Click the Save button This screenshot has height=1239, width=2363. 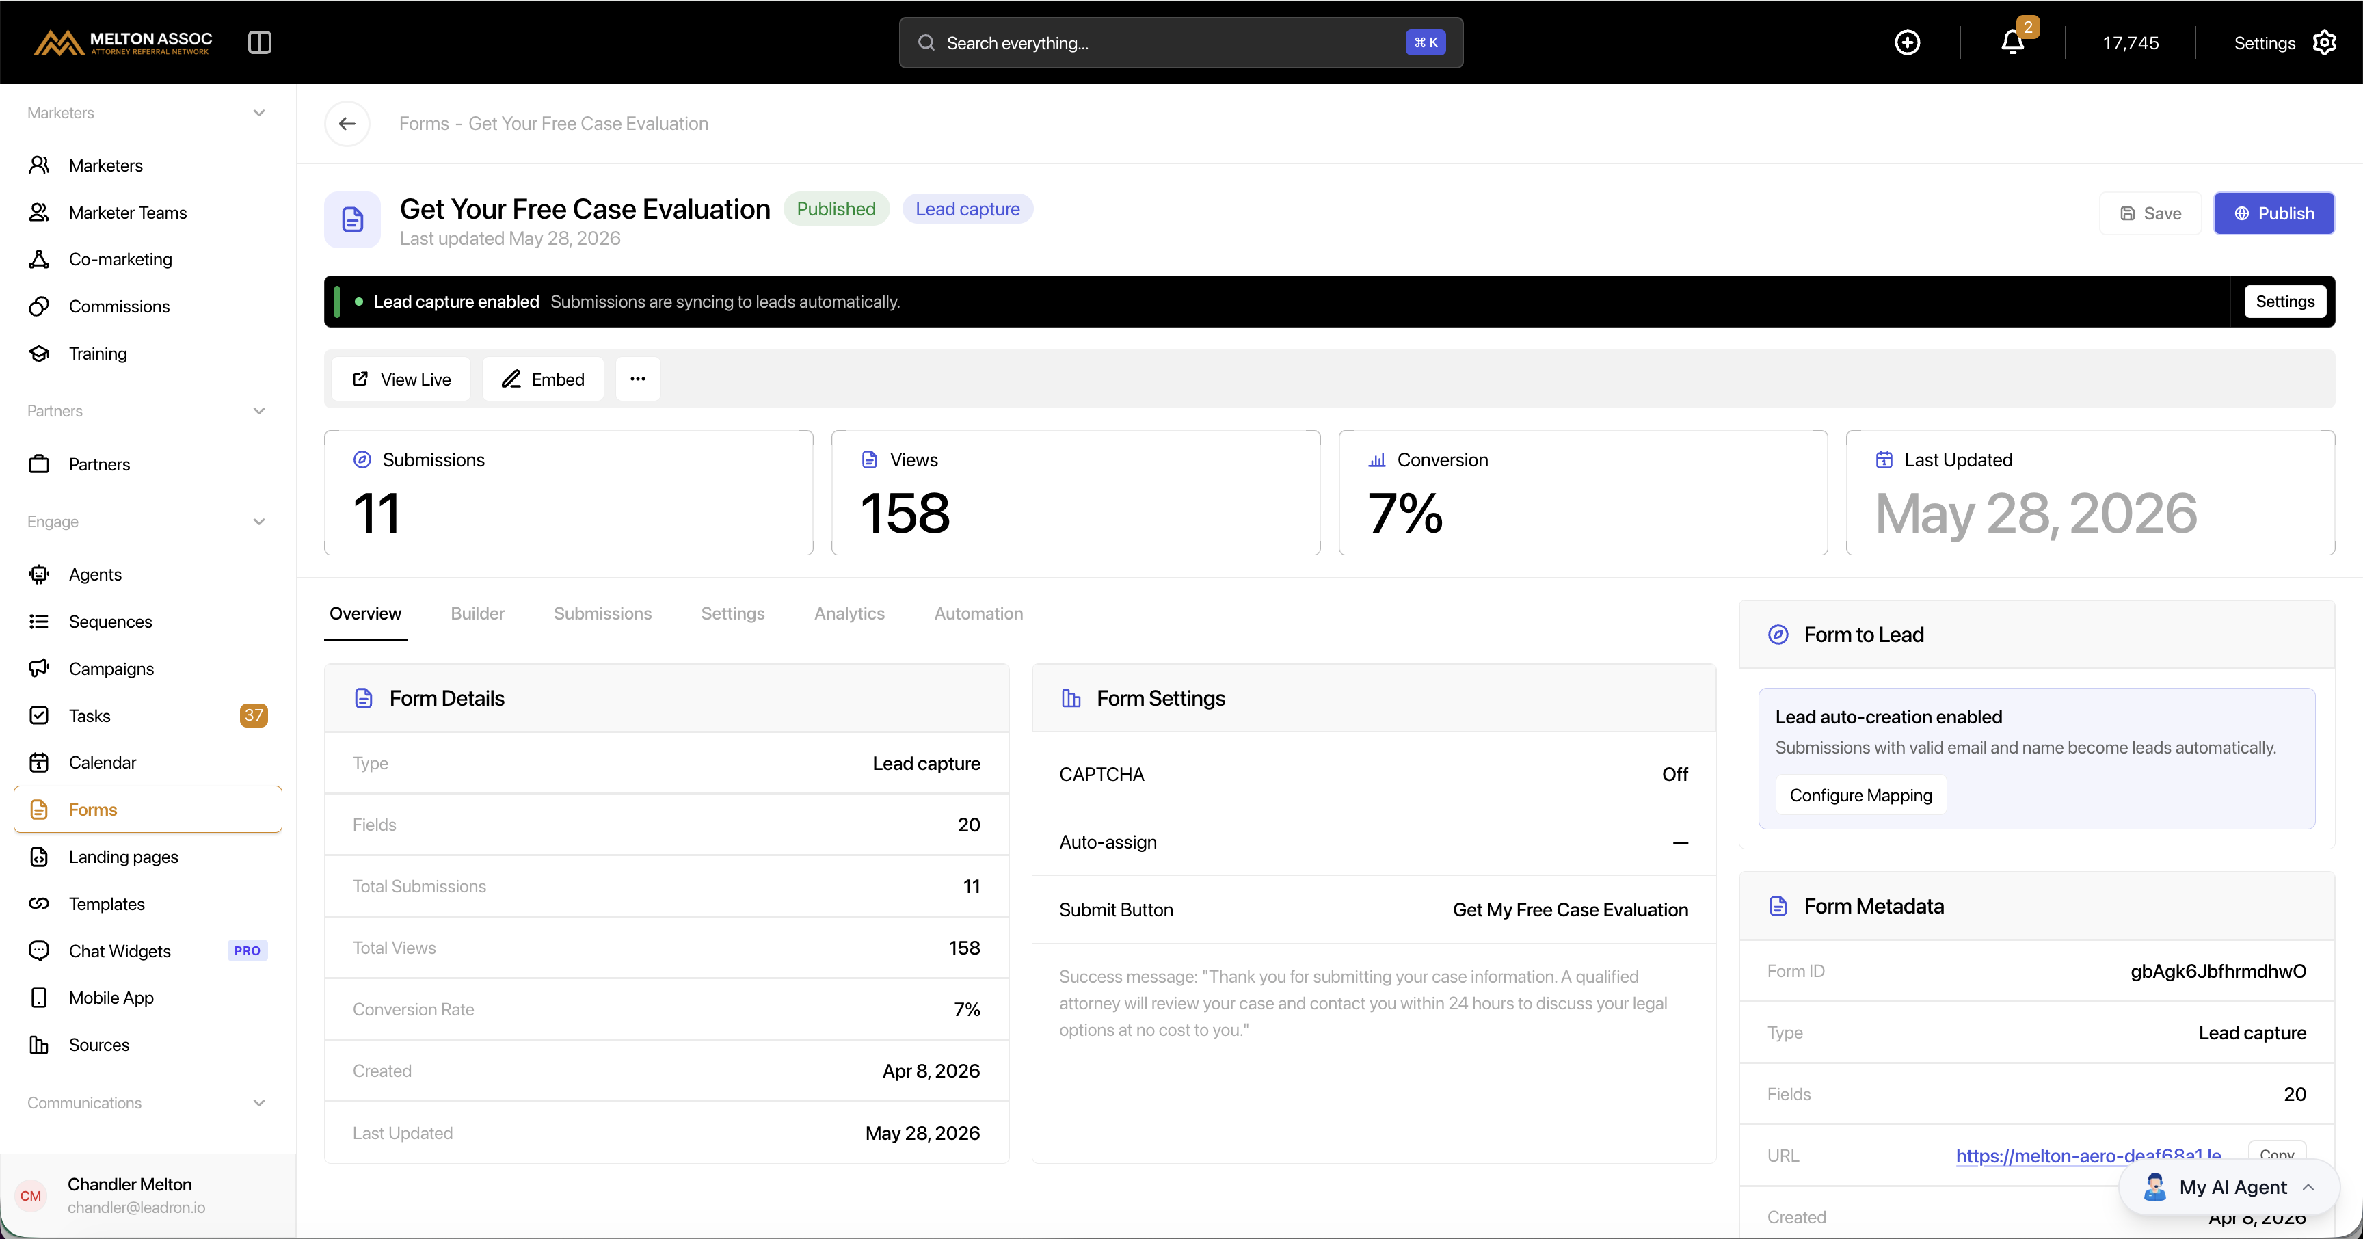2150,213
